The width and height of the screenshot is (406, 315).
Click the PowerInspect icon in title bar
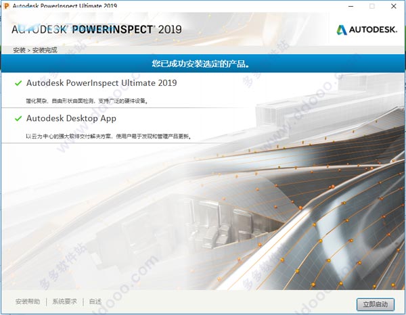point(6,5)
